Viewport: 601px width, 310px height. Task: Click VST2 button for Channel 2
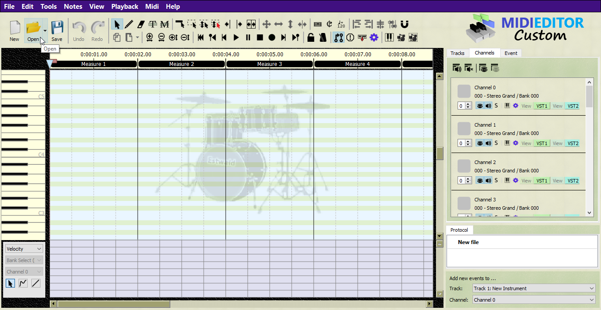(x=573, y=181)
